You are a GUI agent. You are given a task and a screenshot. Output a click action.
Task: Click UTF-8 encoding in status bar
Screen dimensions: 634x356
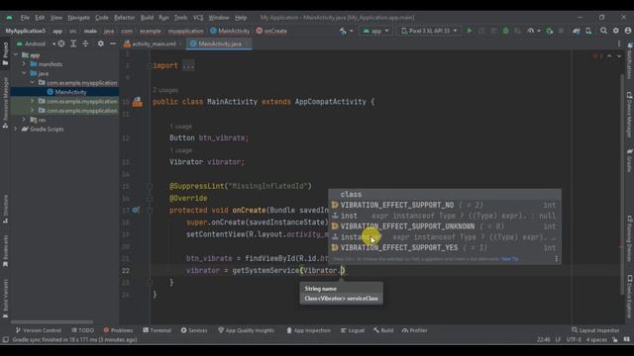point(574,340)
